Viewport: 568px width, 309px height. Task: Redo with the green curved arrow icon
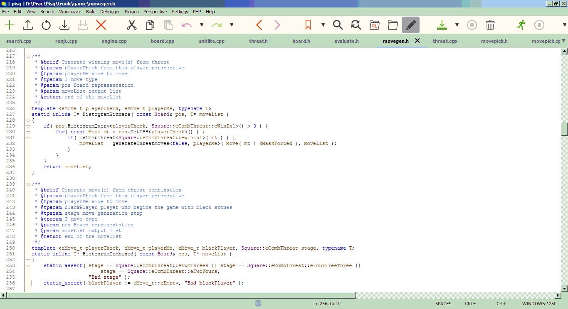[x=217, y=25]
